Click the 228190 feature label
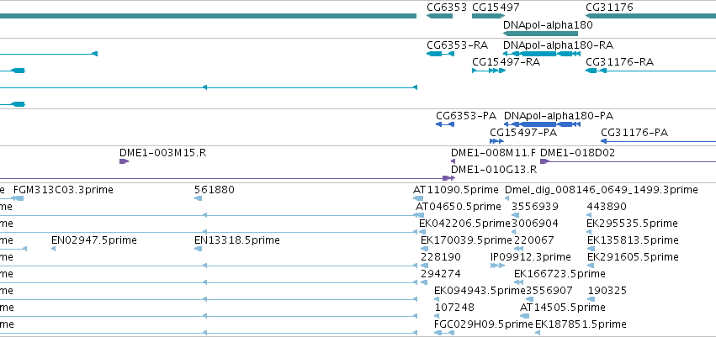The image size is (716, 337). (x=441, y=257)
